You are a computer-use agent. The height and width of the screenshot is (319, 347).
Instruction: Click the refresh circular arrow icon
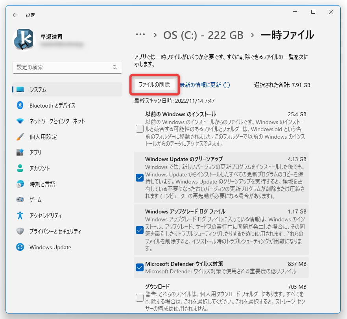click(227, 85)
